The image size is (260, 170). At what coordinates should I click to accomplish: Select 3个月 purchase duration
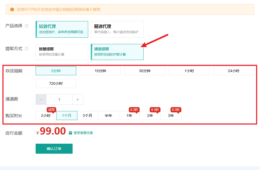(x=87, y=116)
